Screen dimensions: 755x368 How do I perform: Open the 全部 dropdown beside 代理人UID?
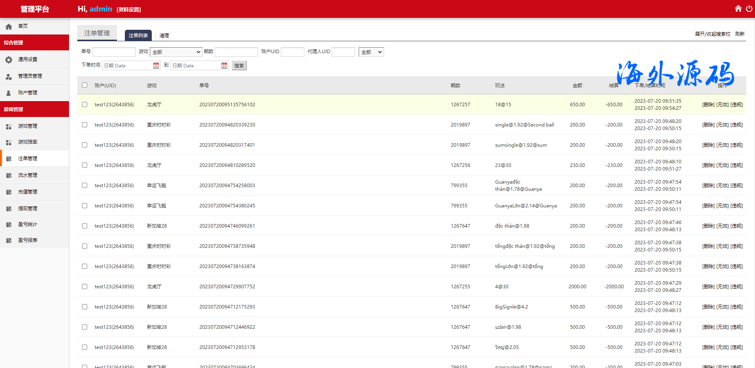click(x=371, y=52)
